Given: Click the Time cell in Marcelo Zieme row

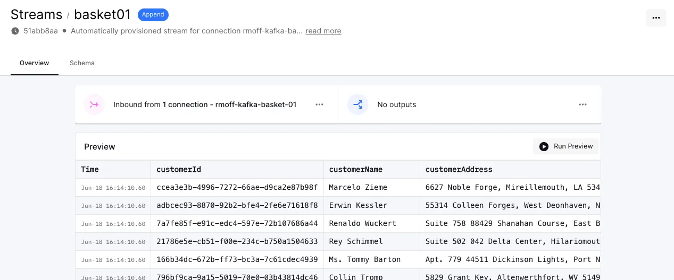Looking at the screenshot, I should tap(113, 187).
